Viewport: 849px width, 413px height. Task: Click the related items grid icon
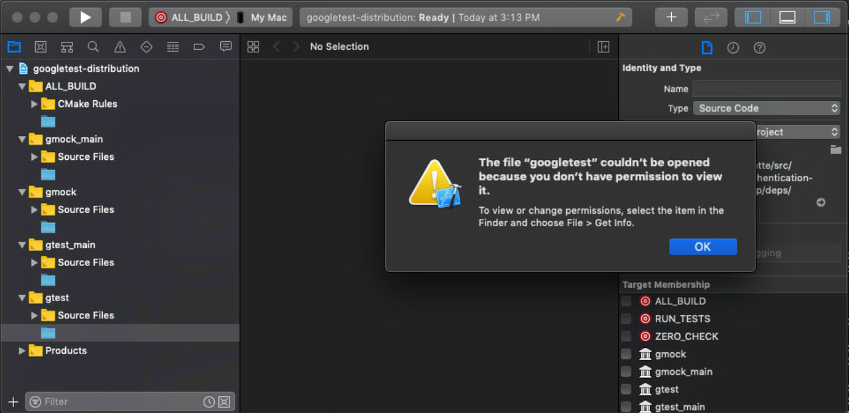[x=253, y=47]
